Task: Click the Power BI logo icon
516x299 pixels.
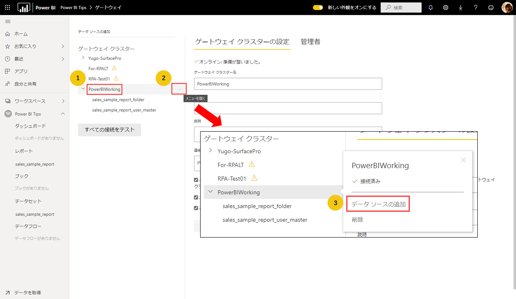Action: [24, 7]
